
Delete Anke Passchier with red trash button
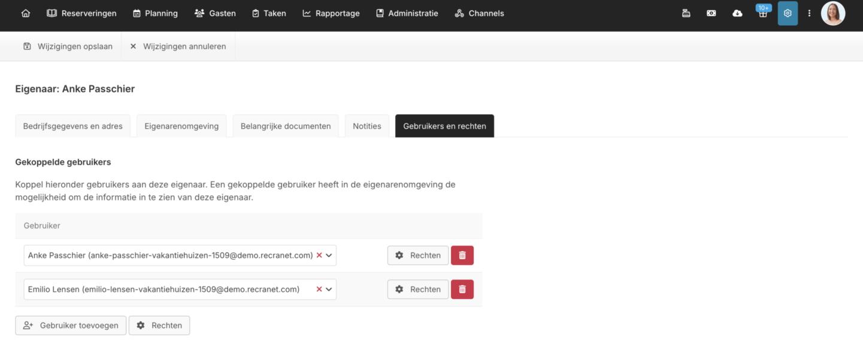(x=462, y=255)
